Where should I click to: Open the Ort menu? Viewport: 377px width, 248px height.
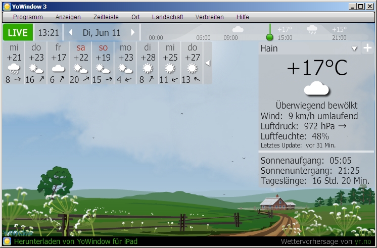coord(135,17)
